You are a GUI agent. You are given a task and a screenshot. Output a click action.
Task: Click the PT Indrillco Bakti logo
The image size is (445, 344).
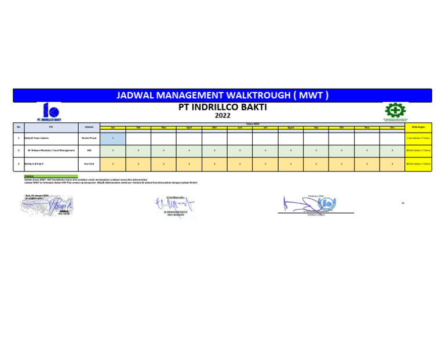point(49,112)
